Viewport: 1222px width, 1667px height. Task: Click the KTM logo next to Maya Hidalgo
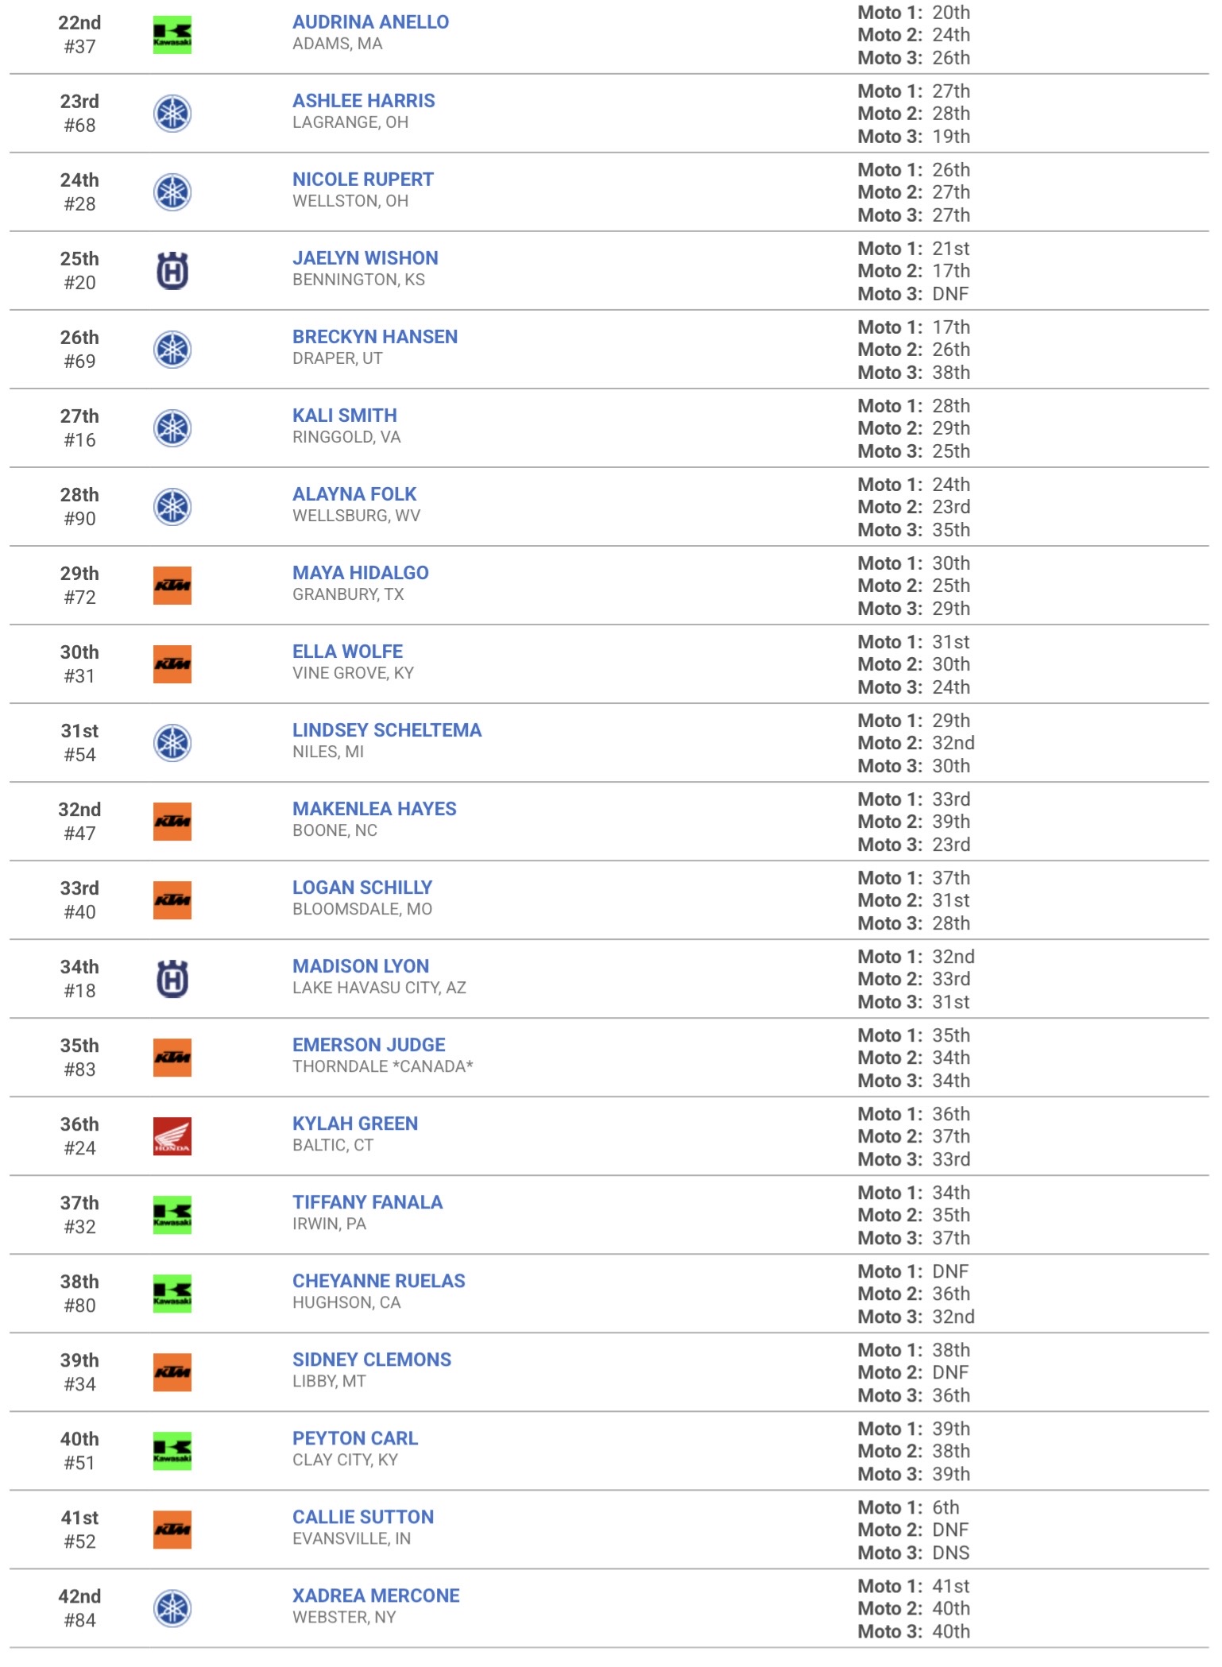(x=172, y=586)
